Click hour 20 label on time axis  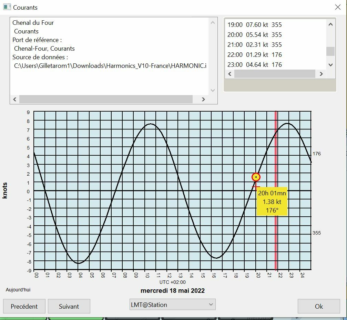click(258, 275)
